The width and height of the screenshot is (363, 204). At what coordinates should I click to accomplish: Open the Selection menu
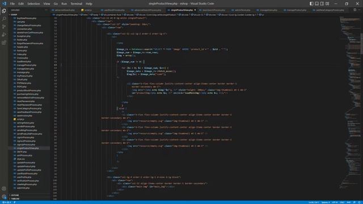[33, 4]
